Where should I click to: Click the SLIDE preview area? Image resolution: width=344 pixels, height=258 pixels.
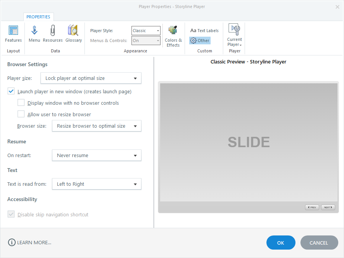tap(248, 142)
